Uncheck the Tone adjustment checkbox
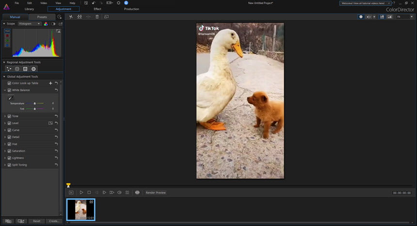The width and height of the screenshot is (417, 226). point(9,116)
